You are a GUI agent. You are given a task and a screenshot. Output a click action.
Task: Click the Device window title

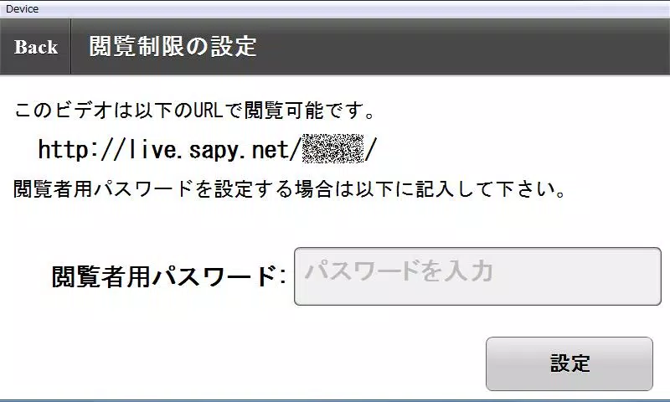pyautogui.click(x=22, y=8)
